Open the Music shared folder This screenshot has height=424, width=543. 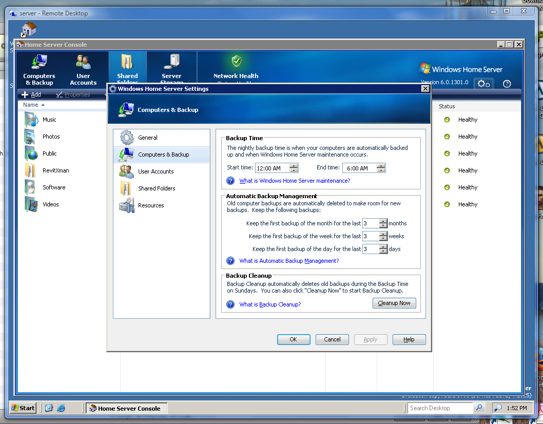[49, 120]
